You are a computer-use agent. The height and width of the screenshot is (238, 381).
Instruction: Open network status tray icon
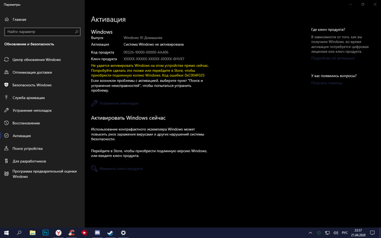(327, 233)
